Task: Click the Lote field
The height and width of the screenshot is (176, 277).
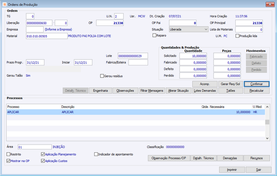Action: [x=133, y=56]
